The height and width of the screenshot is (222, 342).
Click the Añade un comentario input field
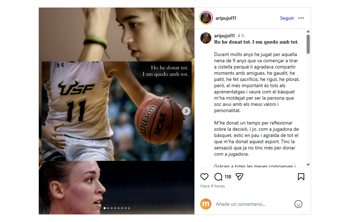(253, 204)
